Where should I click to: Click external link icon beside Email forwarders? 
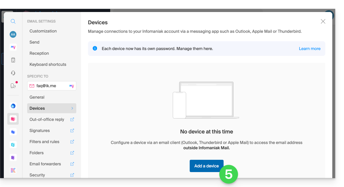[72, 164]
